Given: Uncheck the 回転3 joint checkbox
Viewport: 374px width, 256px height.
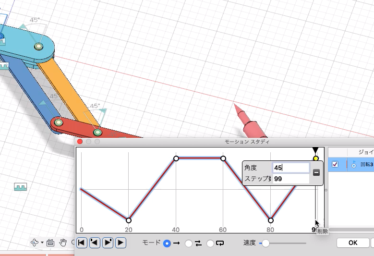Looking at the screenshot, I should pos(335,164).
